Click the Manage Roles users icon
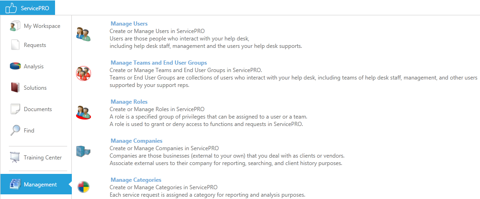480x199 pixels. point(83,113)
